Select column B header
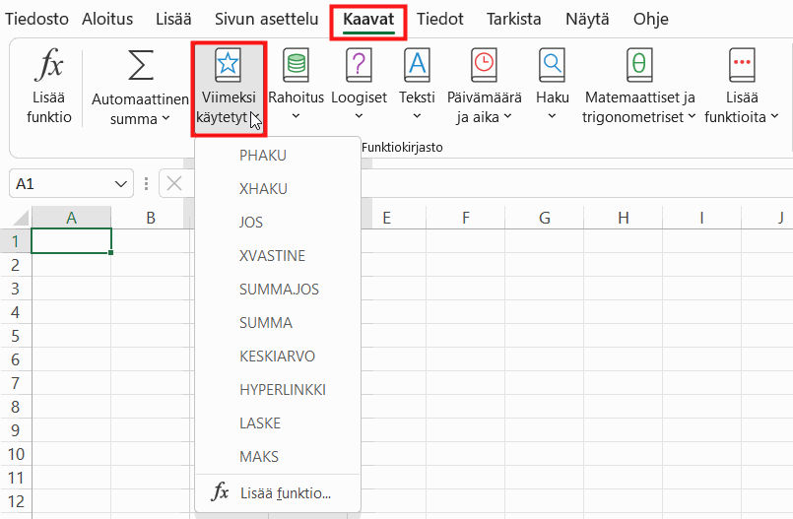793x519 pixels. point(150,218)
